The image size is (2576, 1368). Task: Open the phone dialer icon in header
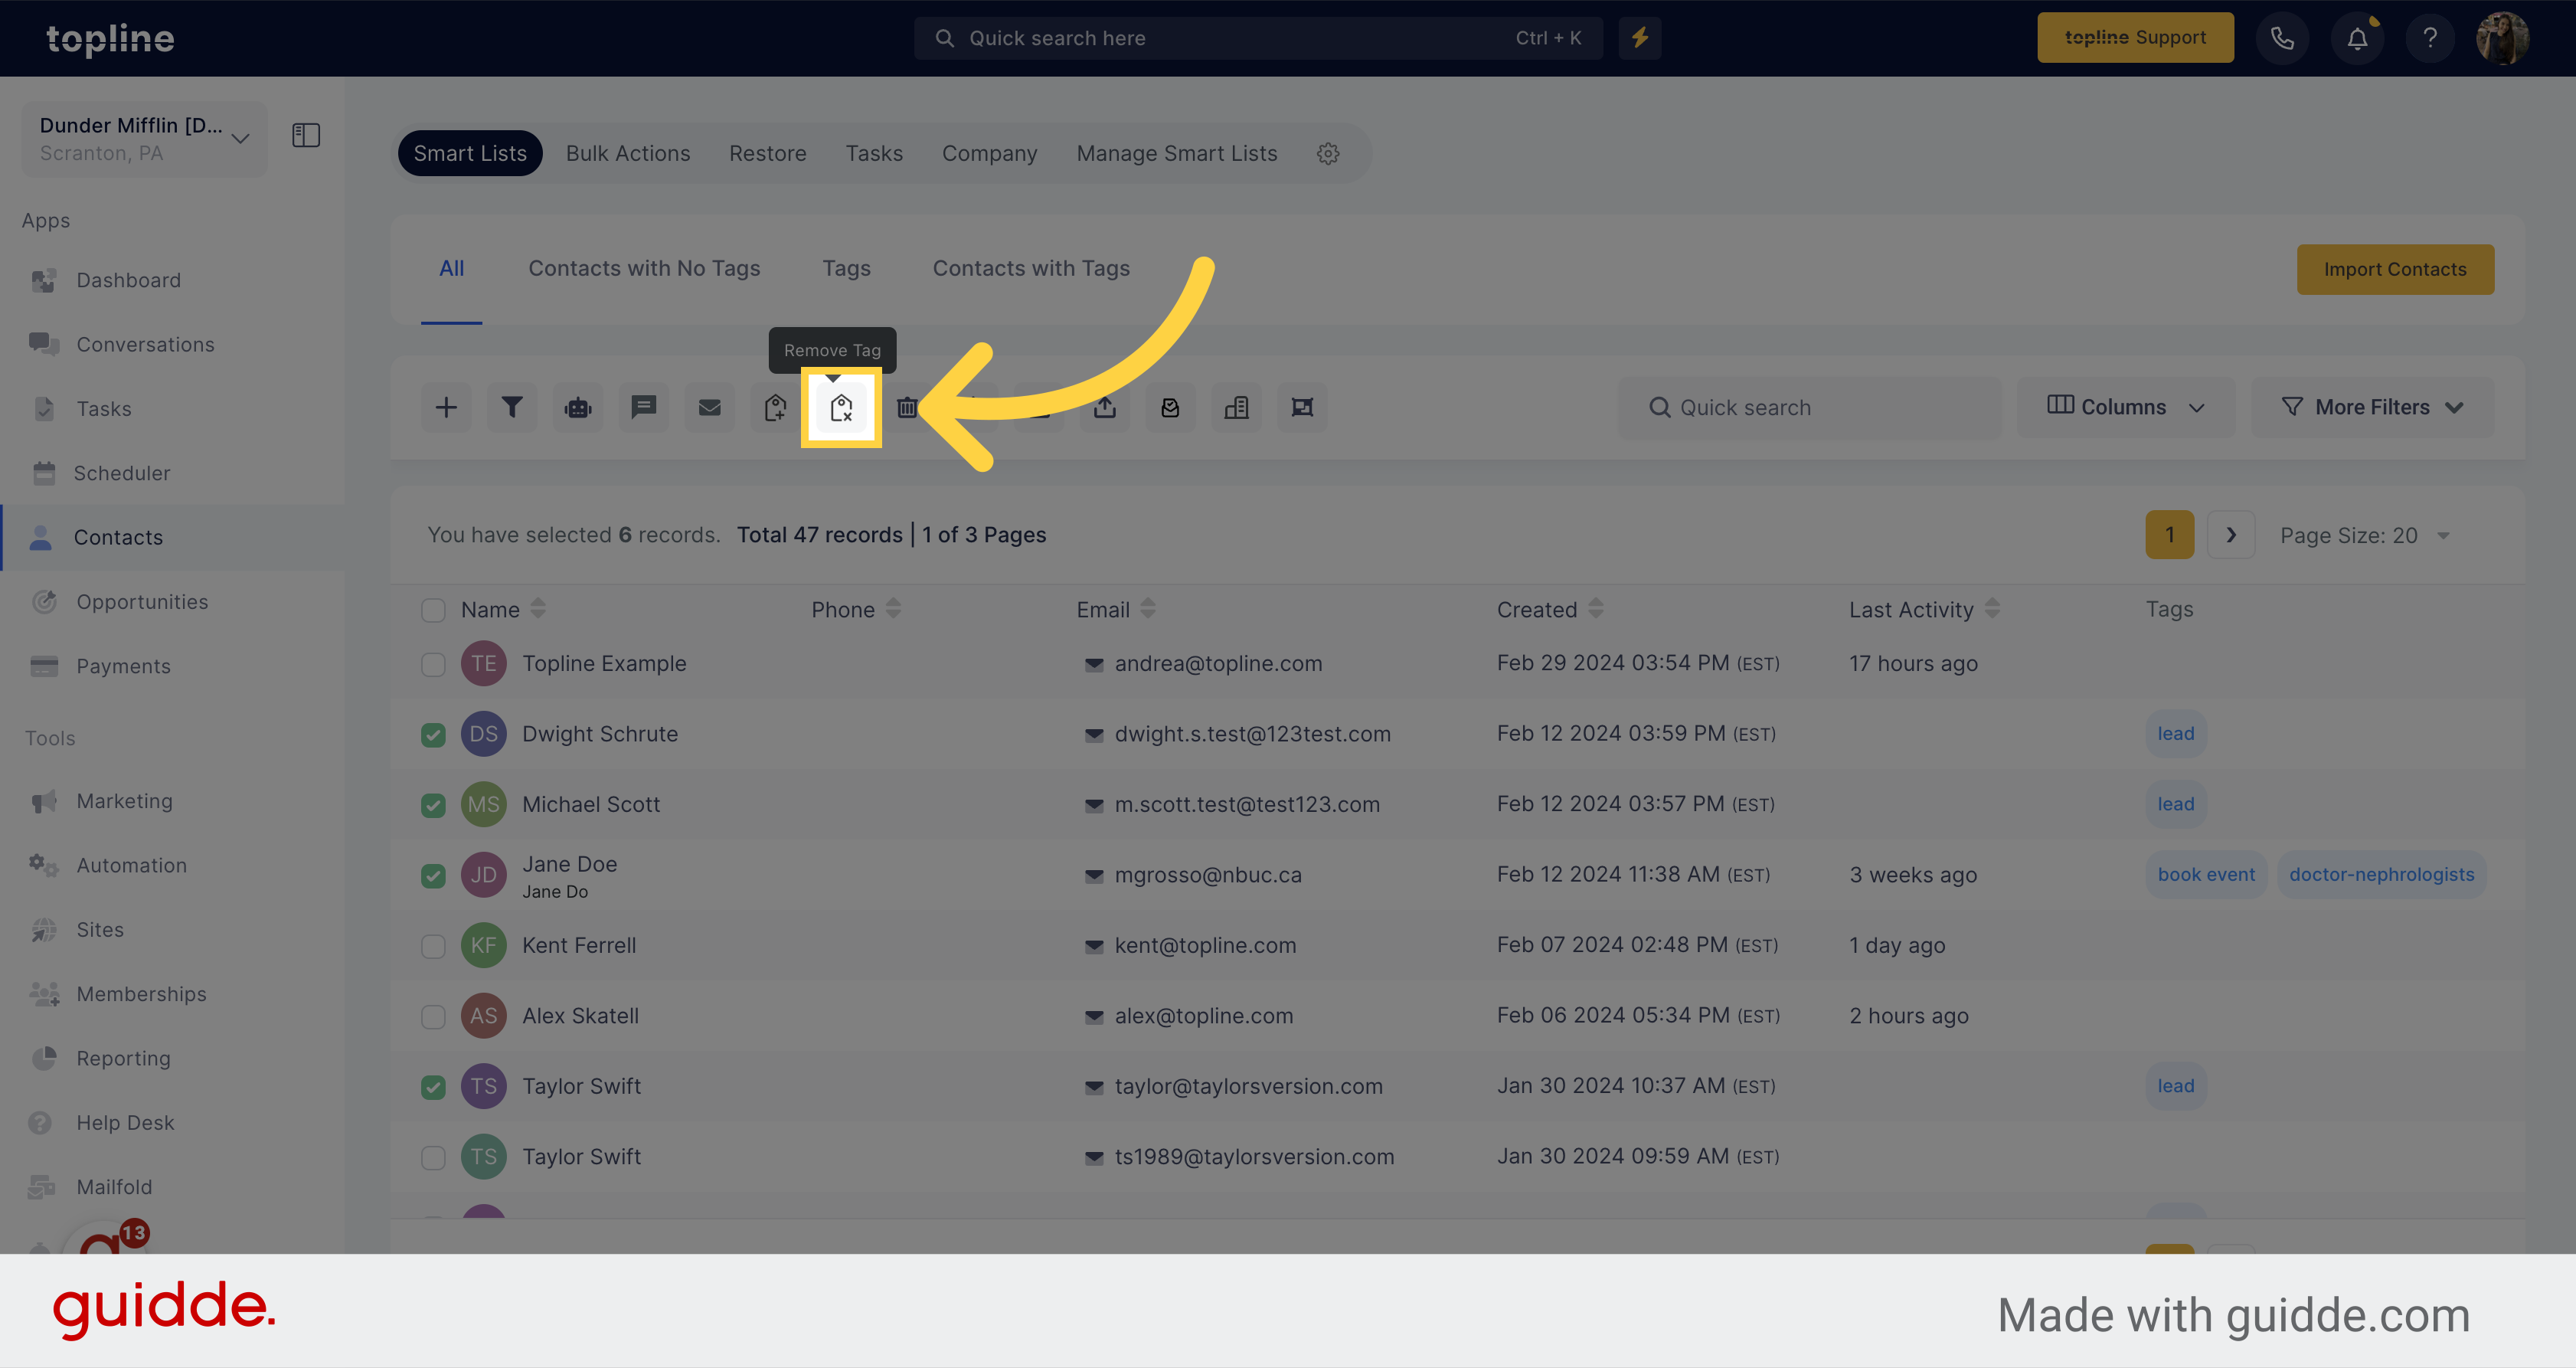pos(2282,38)
